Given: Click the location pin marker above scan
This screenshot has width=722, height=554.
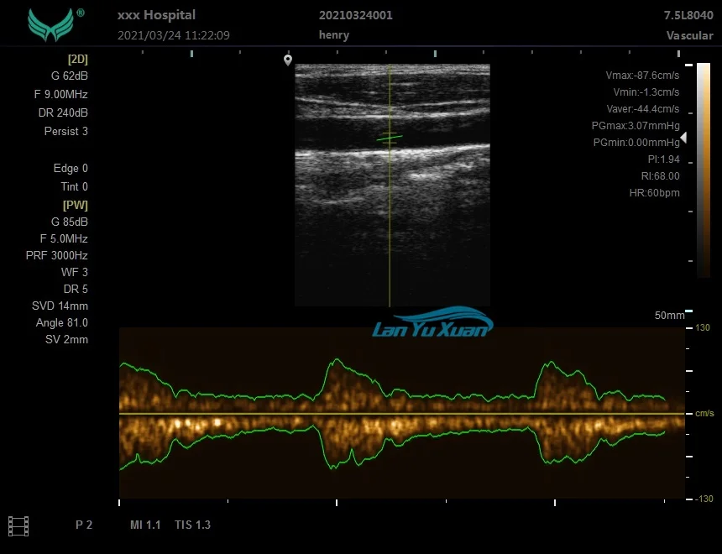Looking at the screenshot, I should point(288,60).
